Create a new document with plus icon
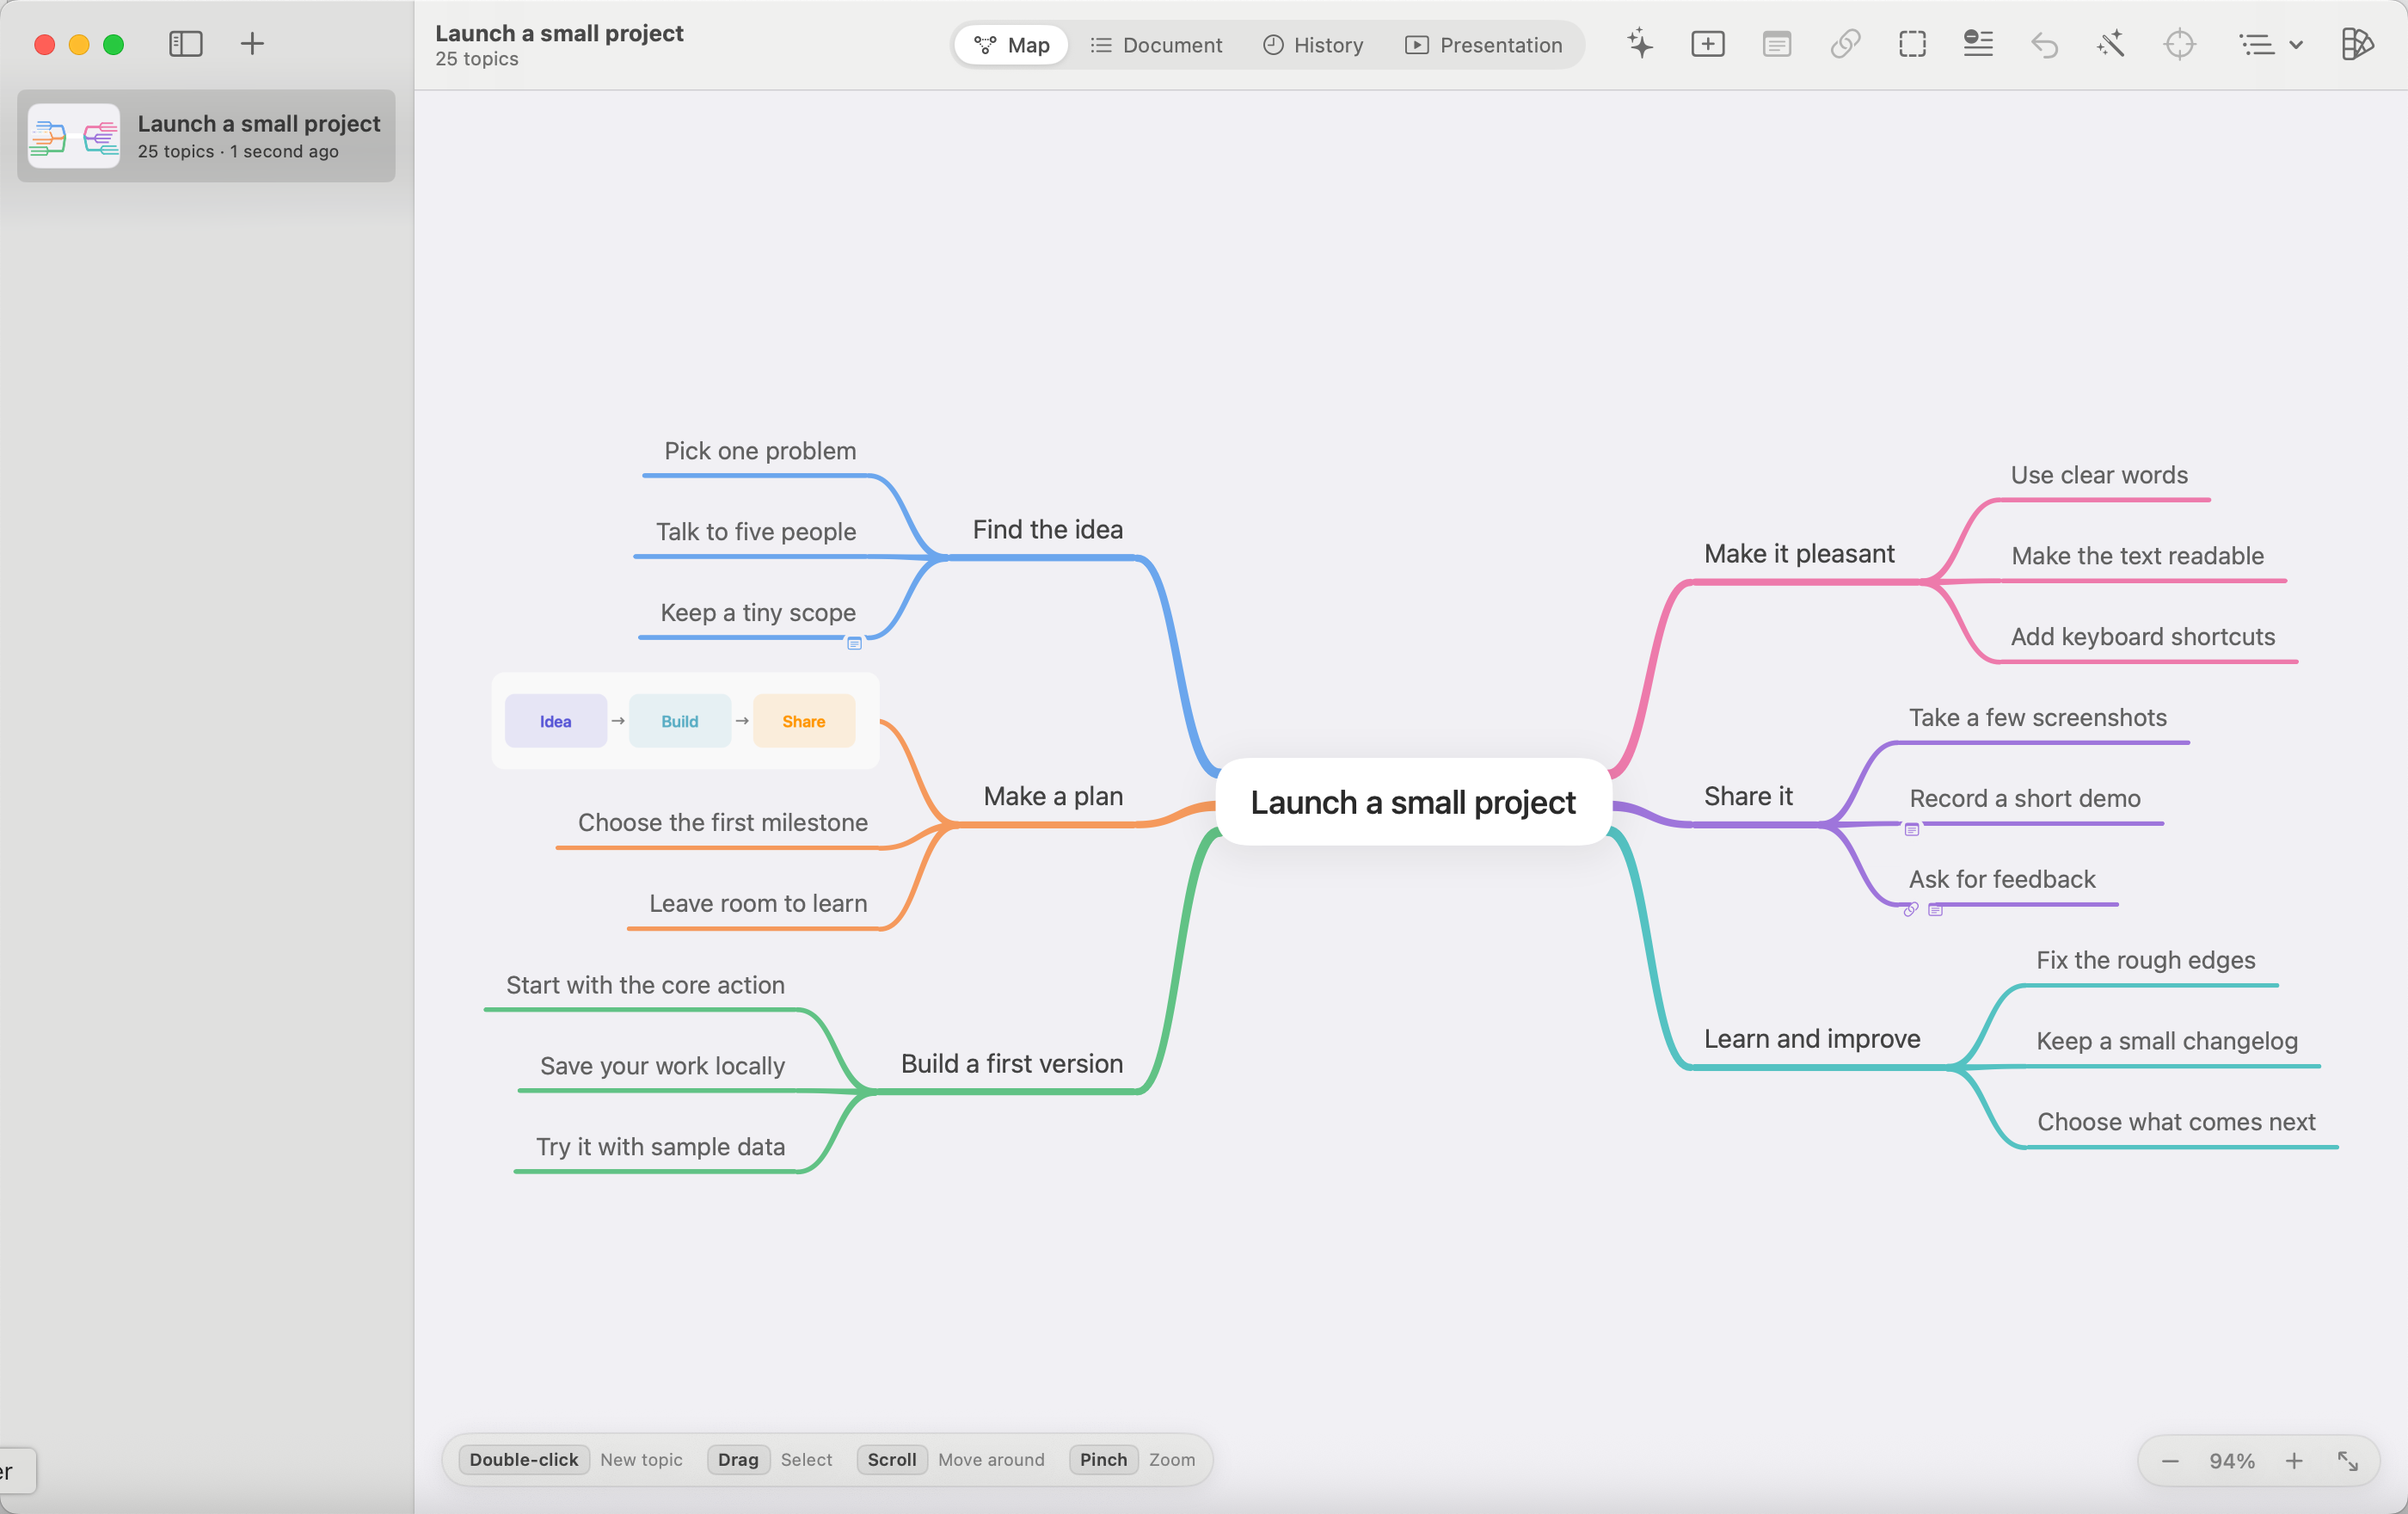 click(253, 44)
